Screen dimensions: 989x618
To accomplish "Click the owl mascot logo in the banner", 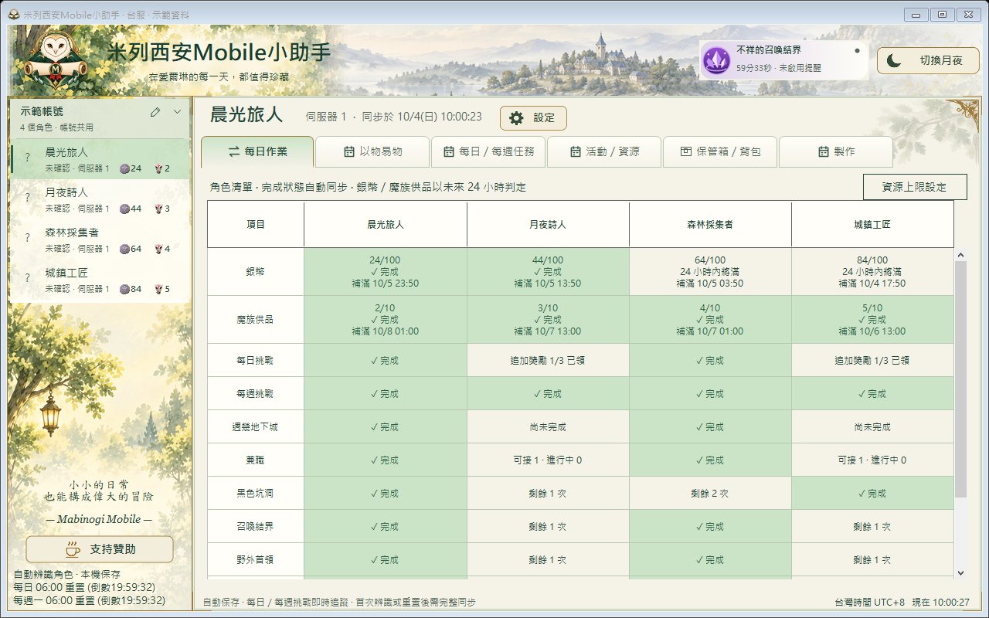I will [x=56, y=59].
